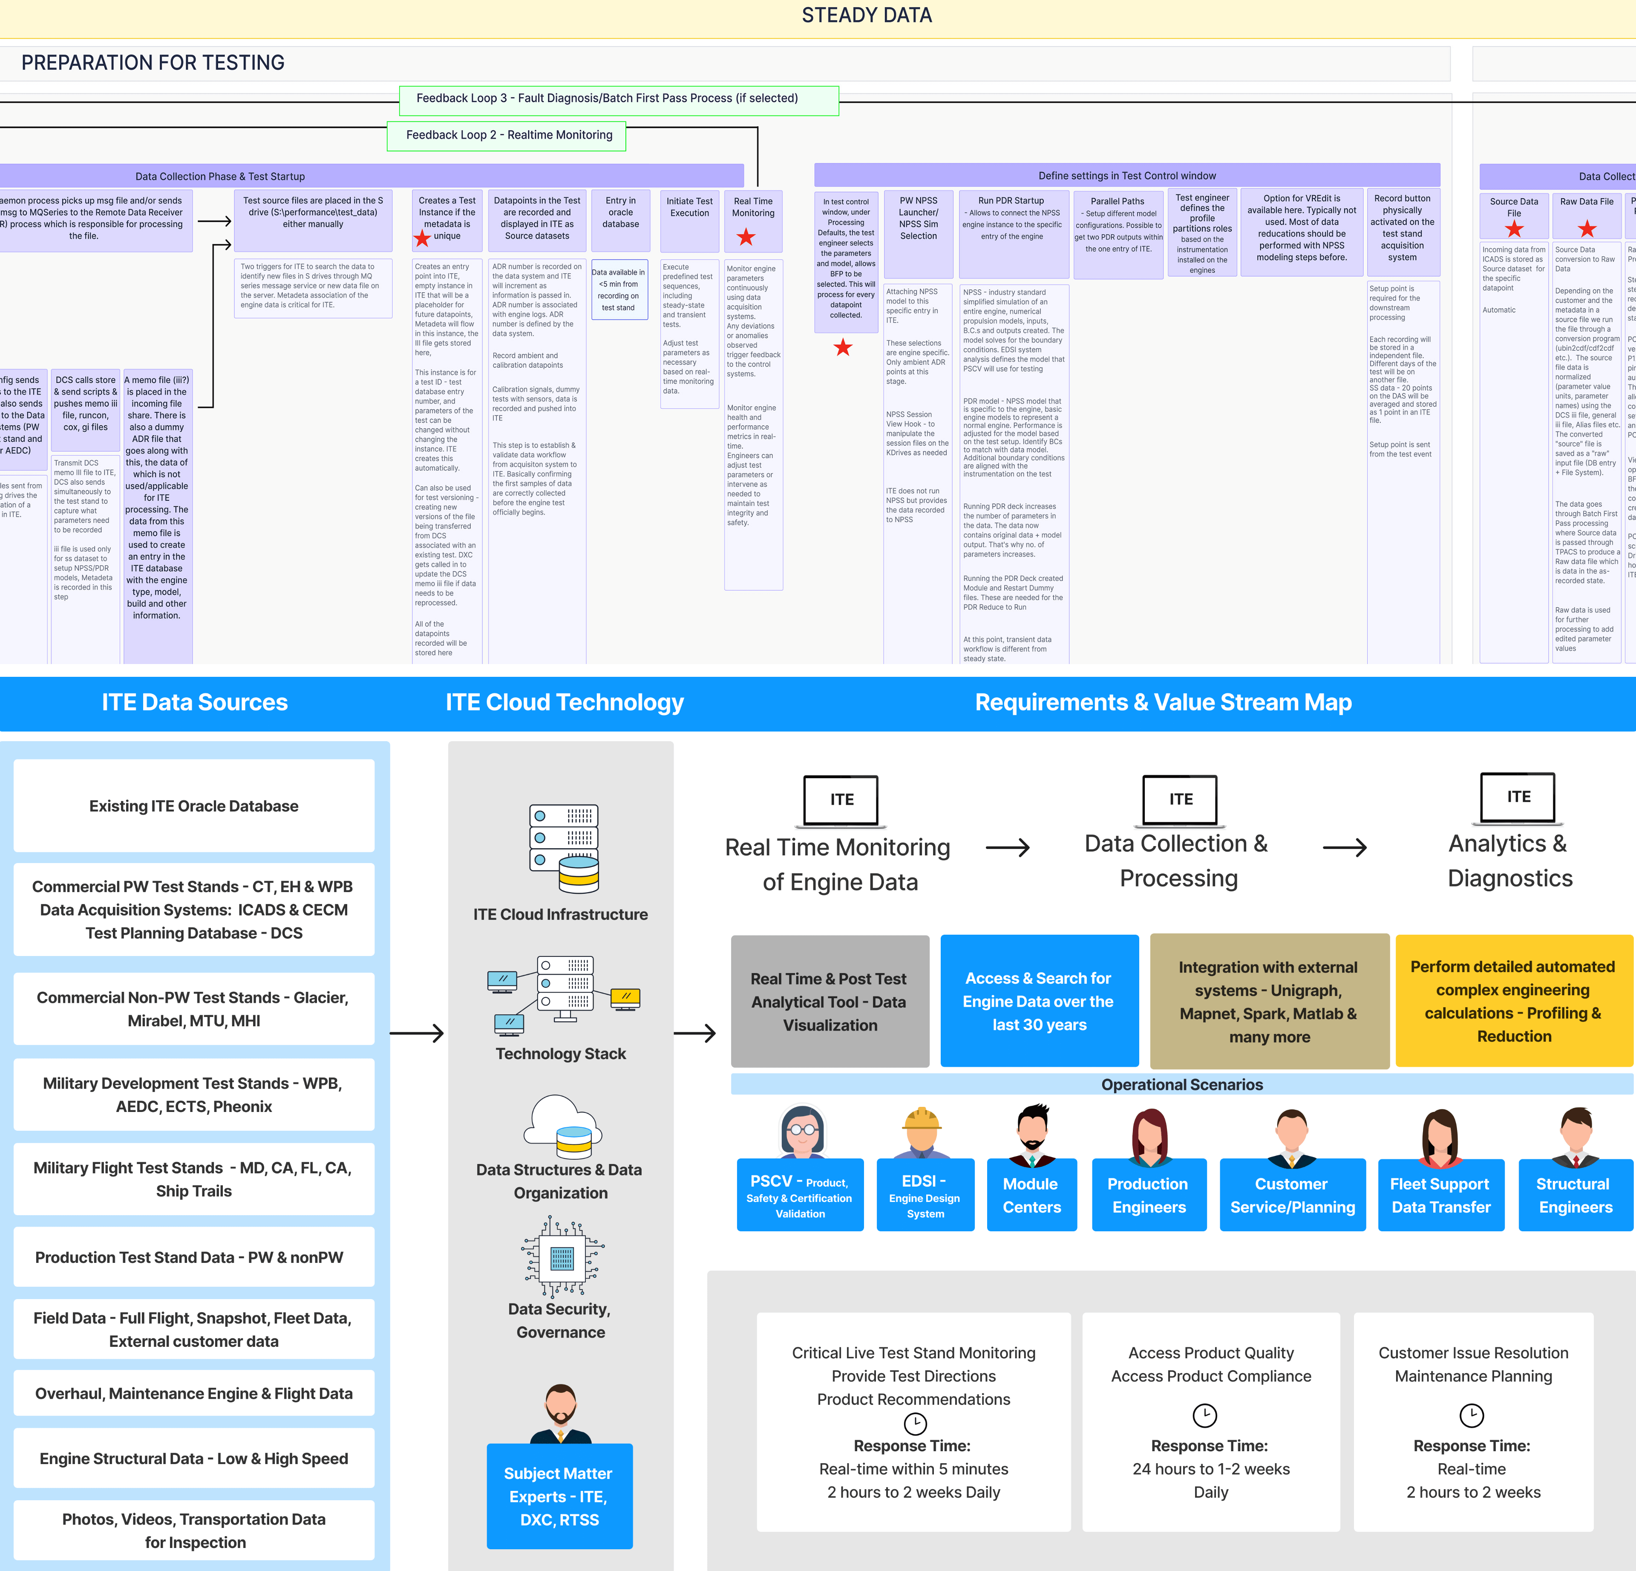Click the Requirements & Value Stream Map header

[x=1163, y=702]
